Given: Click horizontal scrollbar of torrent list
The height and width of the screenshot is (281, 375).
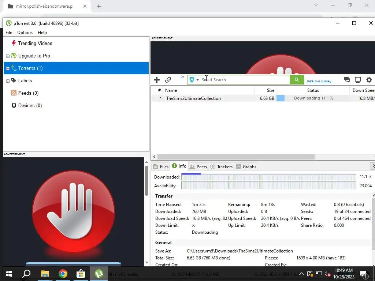Looking at the screenshot, I should (236, 157).
